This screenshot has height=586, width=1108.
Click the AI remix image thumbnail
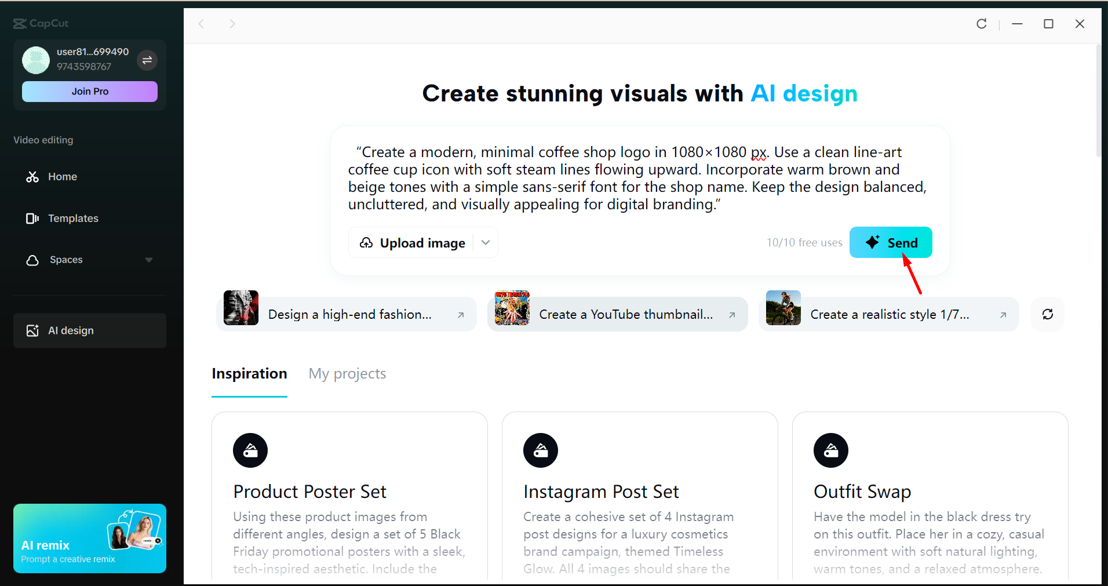coord(135,530)
